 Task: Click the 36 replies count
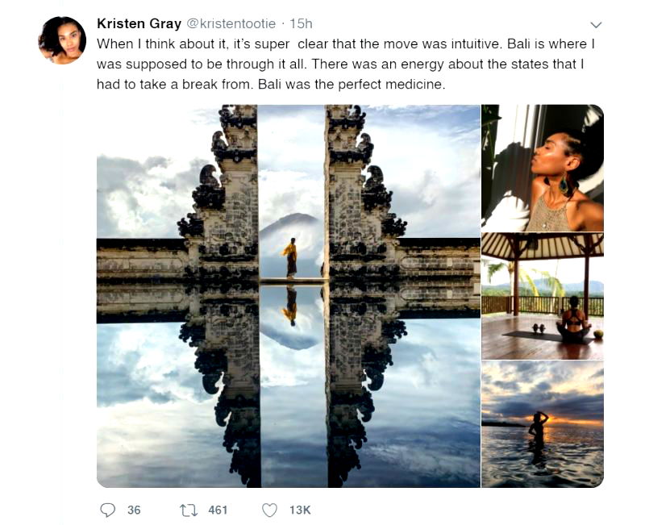(134, 510)
